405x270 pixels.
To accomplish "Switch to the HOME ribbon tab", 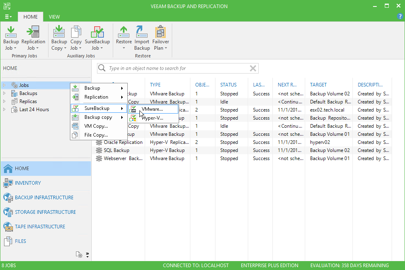I will click(x=30, y=17).
